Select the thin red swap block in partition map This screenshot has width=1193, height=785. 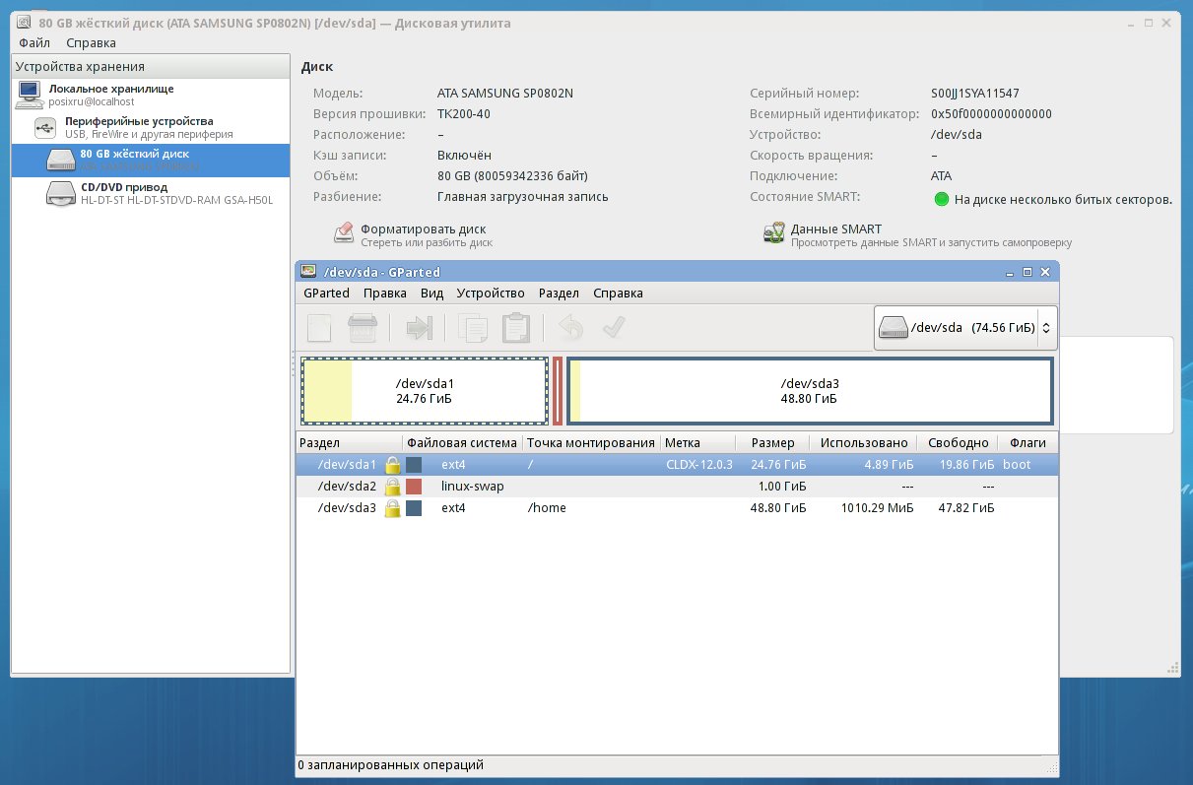tap(558, 391)
